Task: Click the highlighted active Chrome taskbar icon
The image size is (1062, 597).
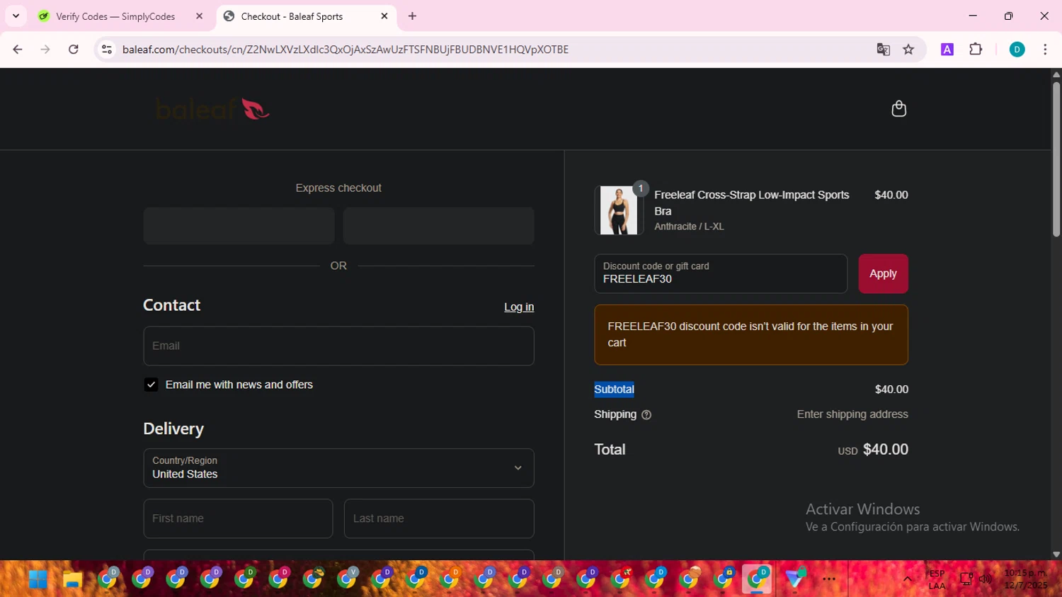Action: [757, 579]
